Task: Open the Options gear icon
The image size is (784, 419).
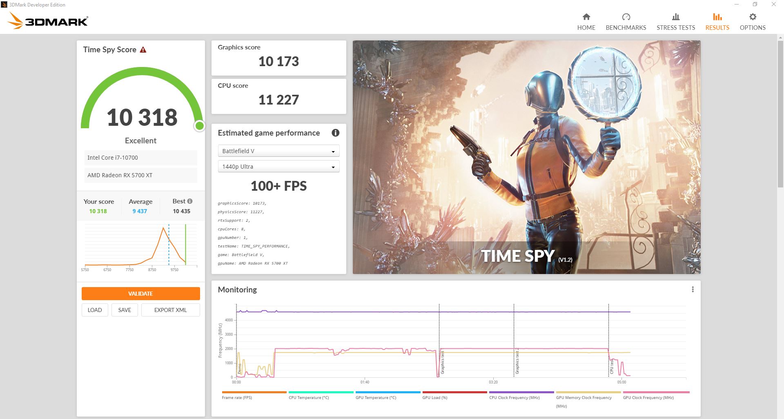Action: [x=752, y=17]
